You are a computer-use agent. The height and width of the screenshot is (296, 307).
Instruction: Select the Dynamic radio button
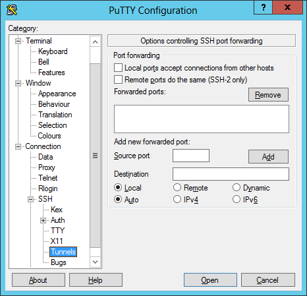click(237, 187)
